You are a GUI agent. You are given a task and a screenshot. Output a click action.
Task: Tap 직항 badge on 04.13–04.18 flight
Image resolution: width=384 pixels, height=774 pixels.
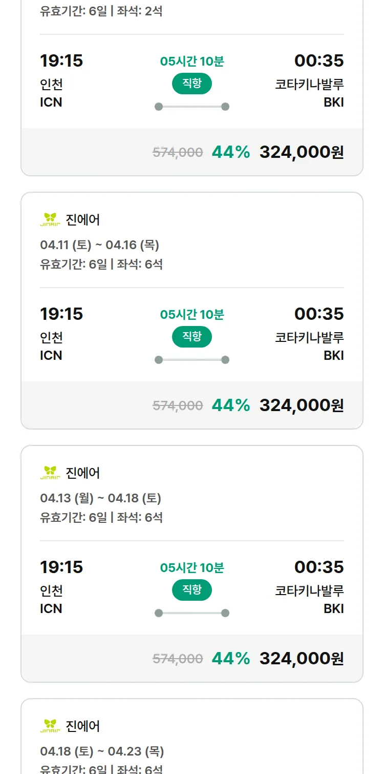192,590
